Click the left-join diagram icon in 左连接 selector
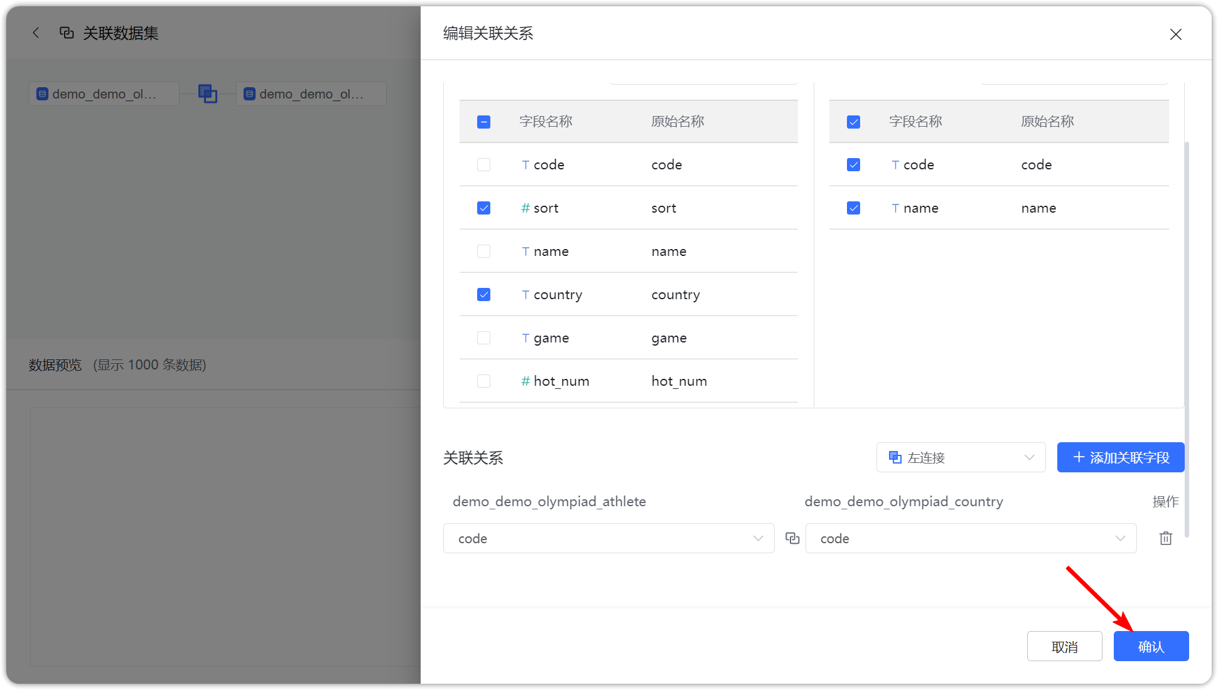1218x690 pixels. tap(894, 457)
